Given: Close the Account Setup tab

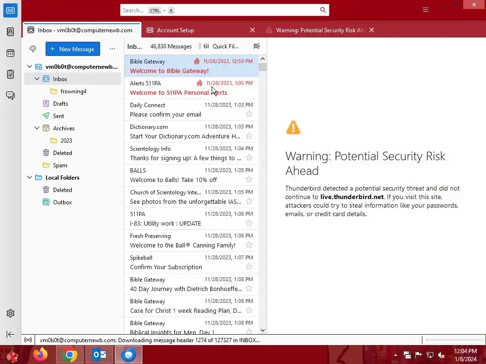Looking at the screenshot, I should (252, 30).
